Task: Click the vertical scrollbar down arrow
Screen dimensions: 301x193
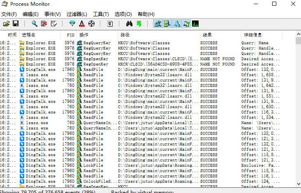Action: pos(298,184)
